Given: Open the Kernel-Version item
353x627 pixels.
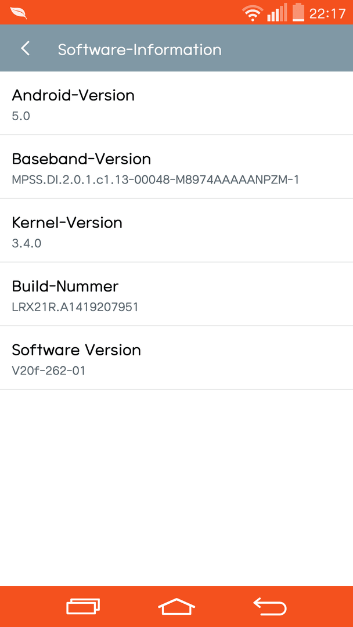Looking at the screenshot, I should pyautogui.click(x=176, y=230).
